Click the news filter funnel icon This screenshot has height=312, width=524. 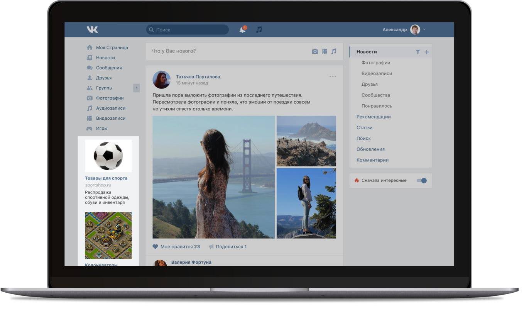coord(418,52)
